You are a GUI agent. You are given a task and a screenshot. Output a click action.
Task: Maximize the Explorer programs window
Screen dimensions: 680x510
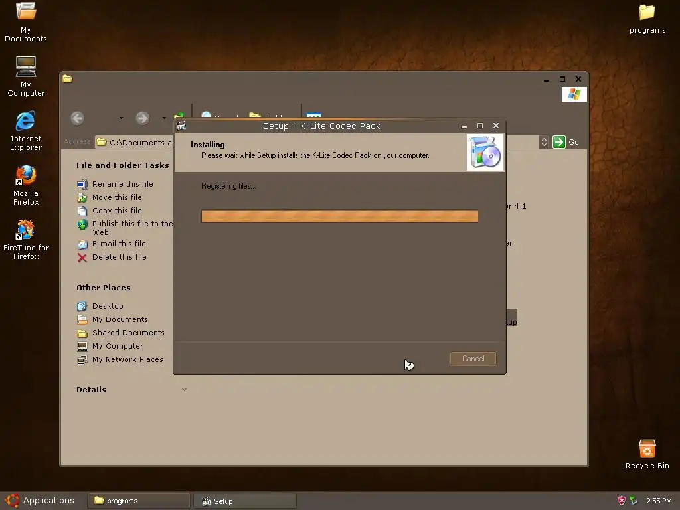point(562,79)
